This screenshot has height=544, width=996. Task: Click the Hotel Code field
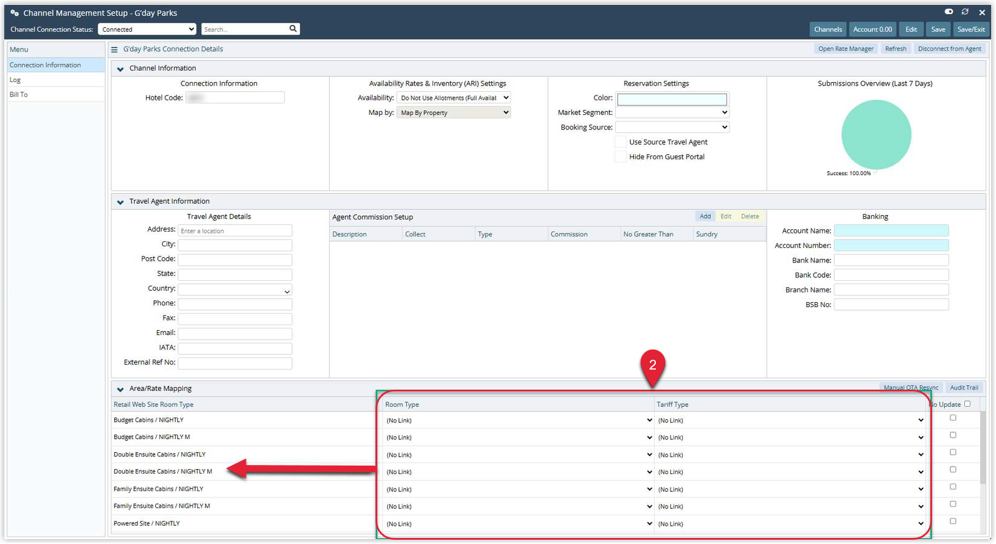(235, 97)
